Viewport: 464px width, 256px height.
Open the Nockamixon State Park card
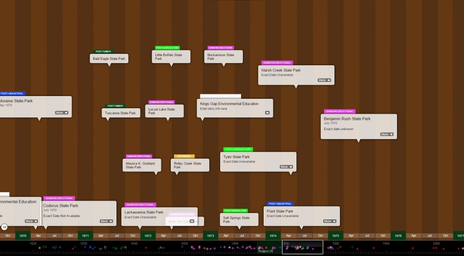pyautogui.click(x=222, y=56)
